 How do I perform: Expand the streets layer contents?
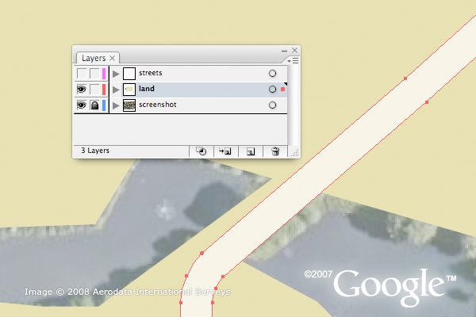point(116,74)
